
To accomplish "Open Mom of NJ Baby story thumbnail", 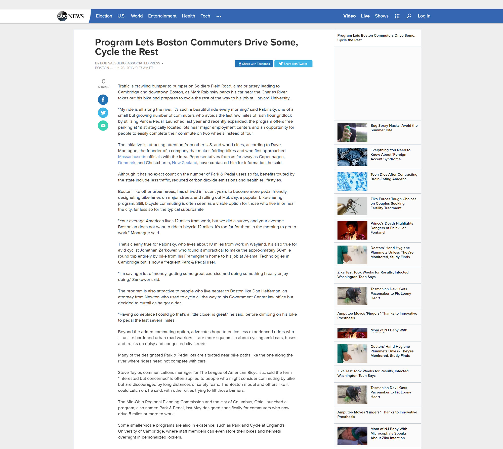I will point(352,436).
